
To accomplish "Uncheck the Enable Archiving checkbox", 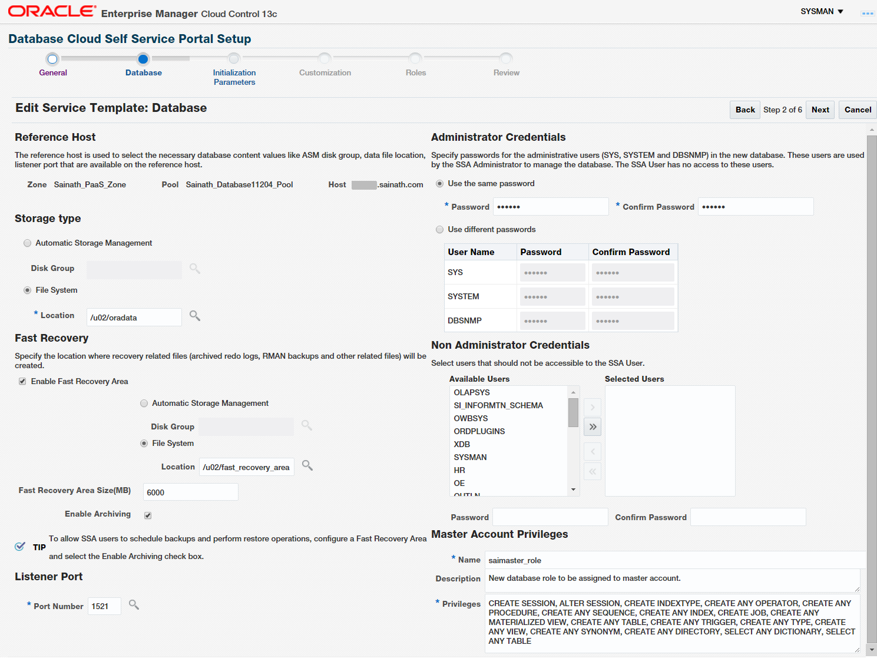I will coord(148,515).
